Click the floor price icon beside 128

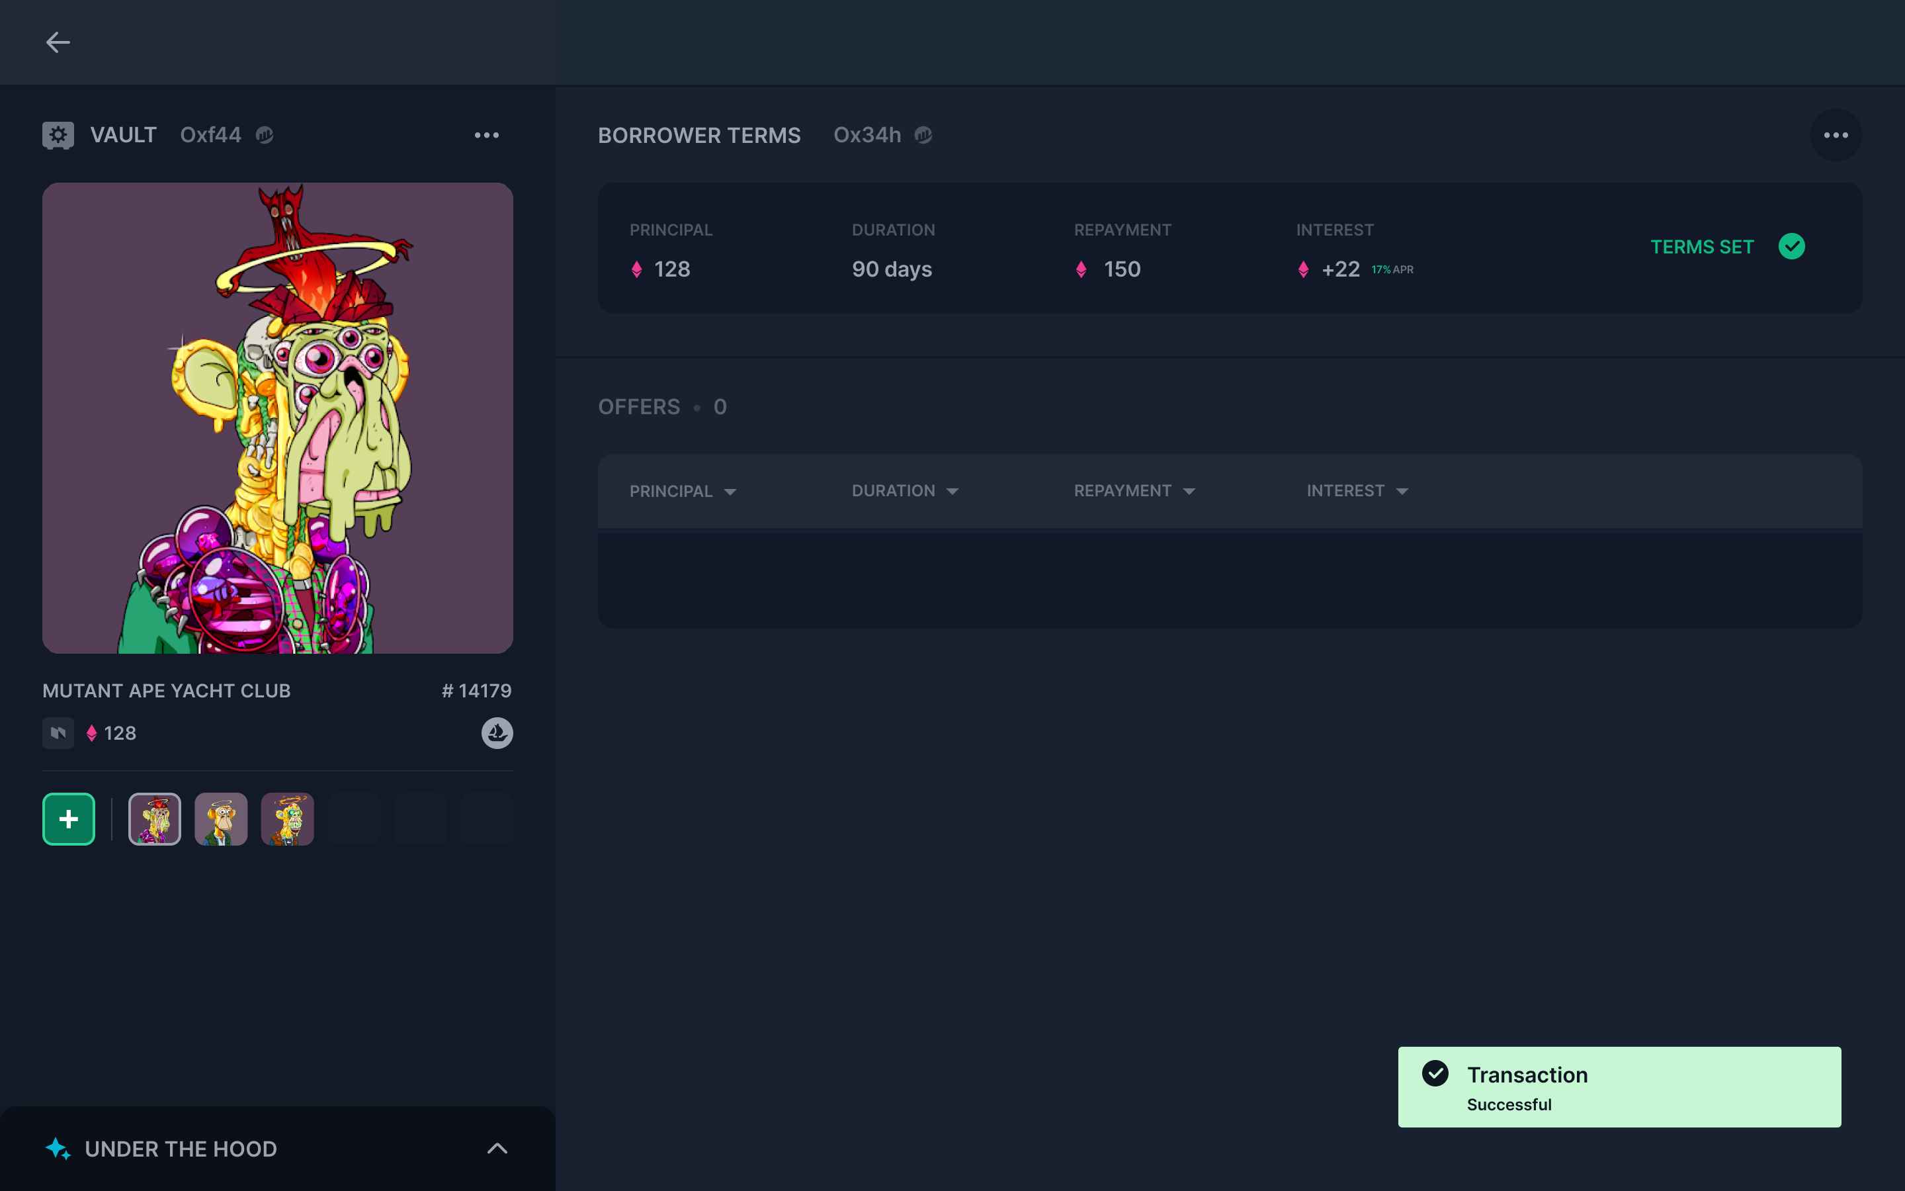[x=58, y=732]
